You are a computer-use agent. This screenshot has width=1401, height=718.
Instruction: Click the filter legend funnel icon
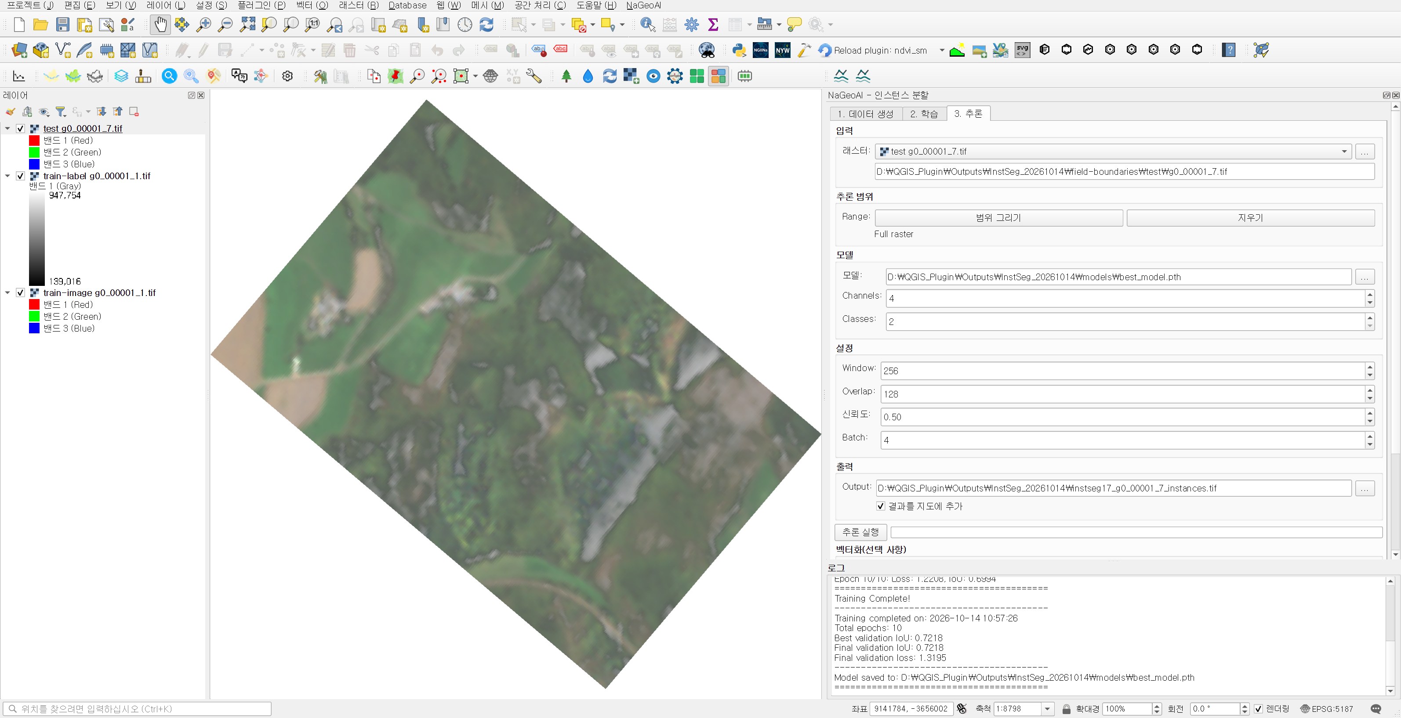tap(61, 112)
